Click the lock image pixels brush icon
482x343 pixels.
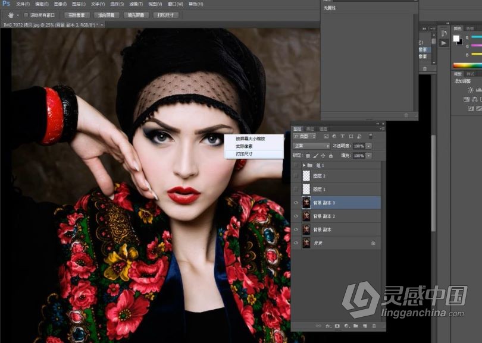coord(315,156)
